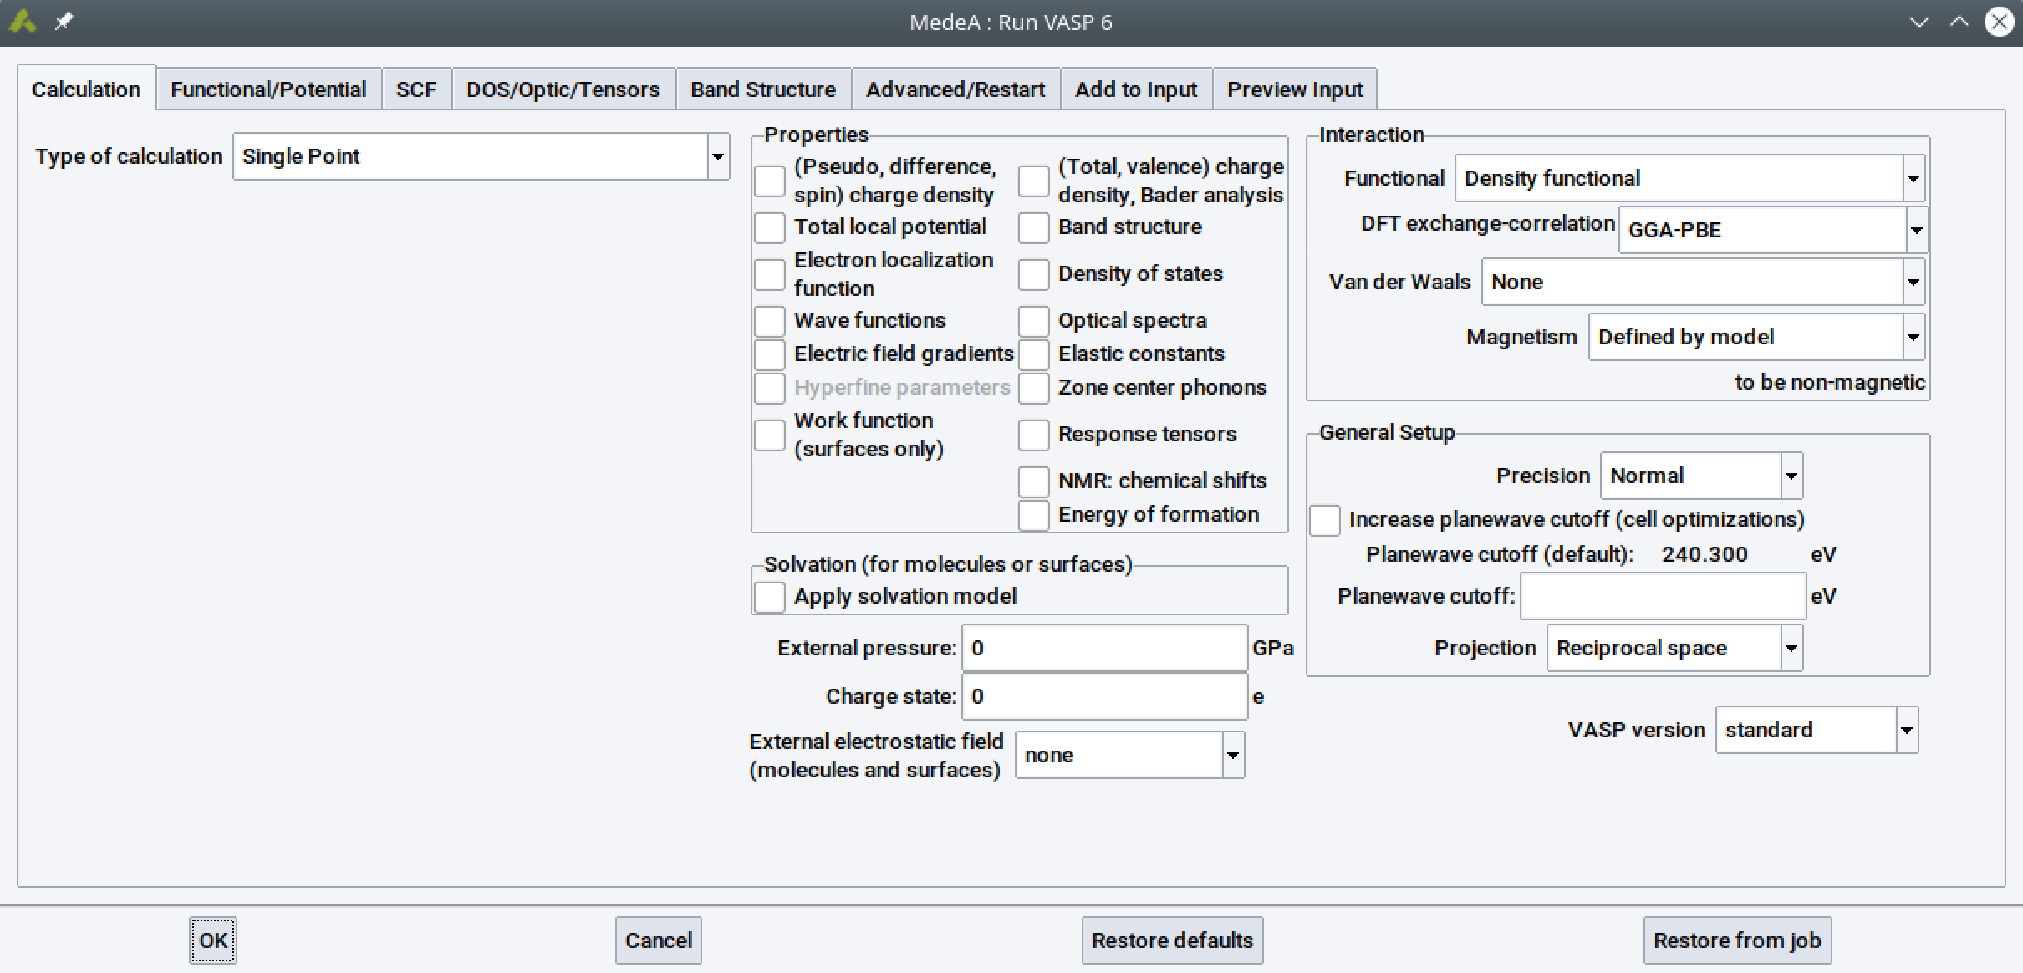Image resolution: width=2023 pixels, height=973 pixels.
Task: Click the OK button
Action: tap(213, 940)
